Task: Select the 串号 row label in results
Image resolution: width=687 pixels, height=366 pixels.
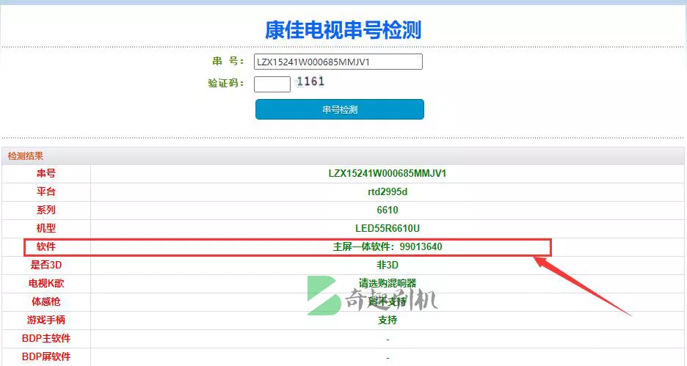Action: [x=46, y=173]
